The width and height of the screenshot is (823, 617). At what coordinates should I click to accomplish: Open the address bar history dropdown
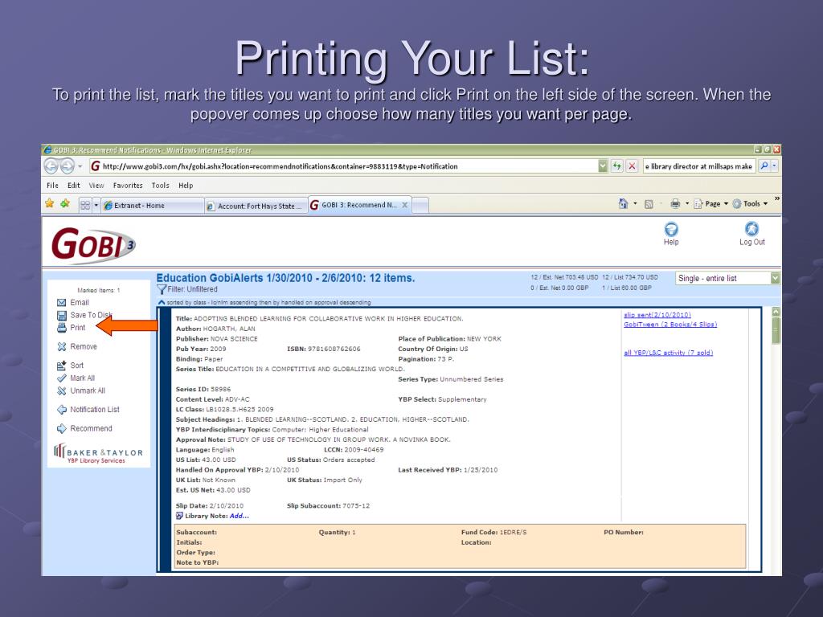(x=603, y=166)
